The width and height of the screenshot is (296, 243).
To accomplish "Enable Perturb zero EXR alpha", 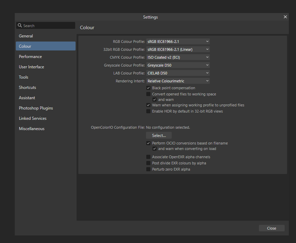I will coord(148,169).
